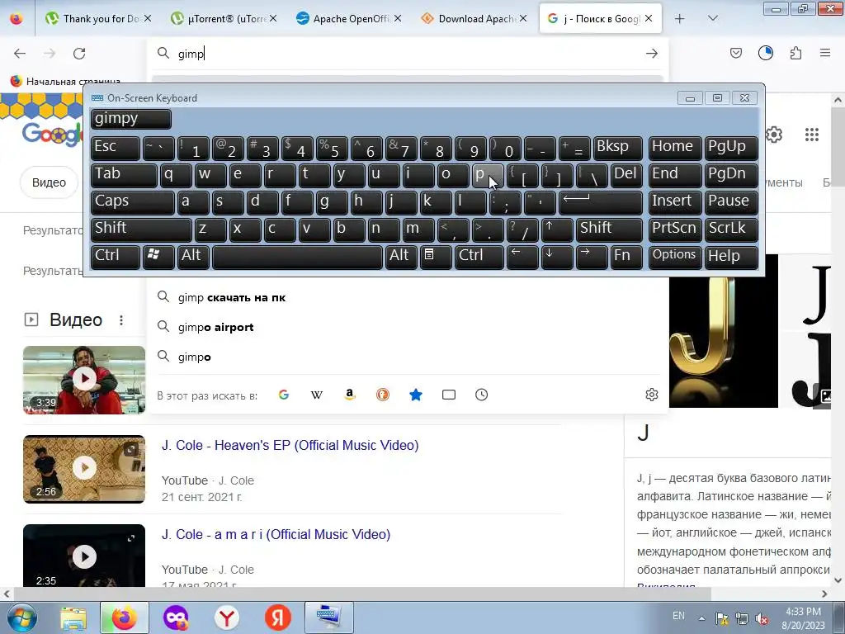Reload the current page
The image size is (845, 634).
[x=79, y=54]
